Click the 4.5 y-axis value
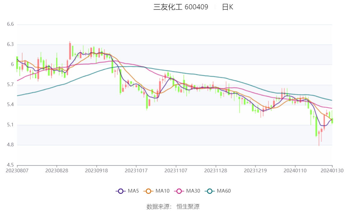The height and width of the screenshot is (211, 346). point(10,165)
